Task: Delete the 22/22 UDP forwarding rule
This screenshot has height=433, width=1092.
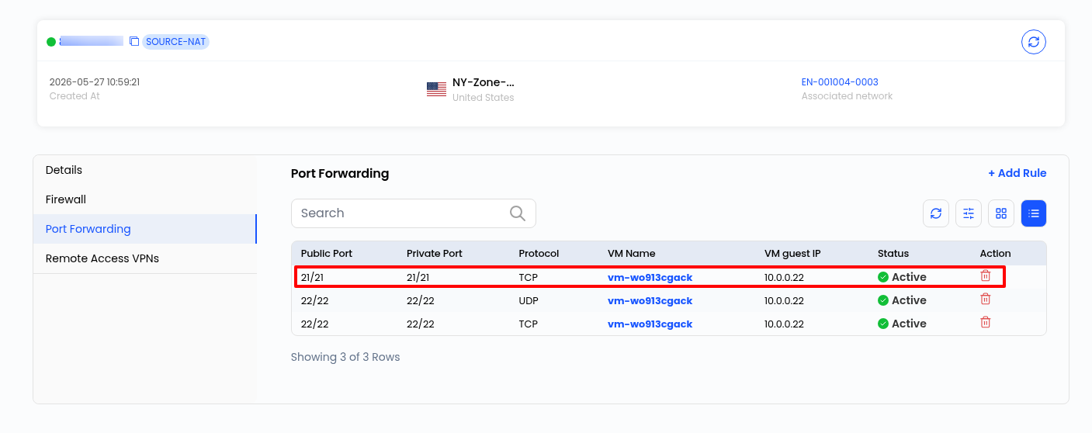Action: coord(986,300)
